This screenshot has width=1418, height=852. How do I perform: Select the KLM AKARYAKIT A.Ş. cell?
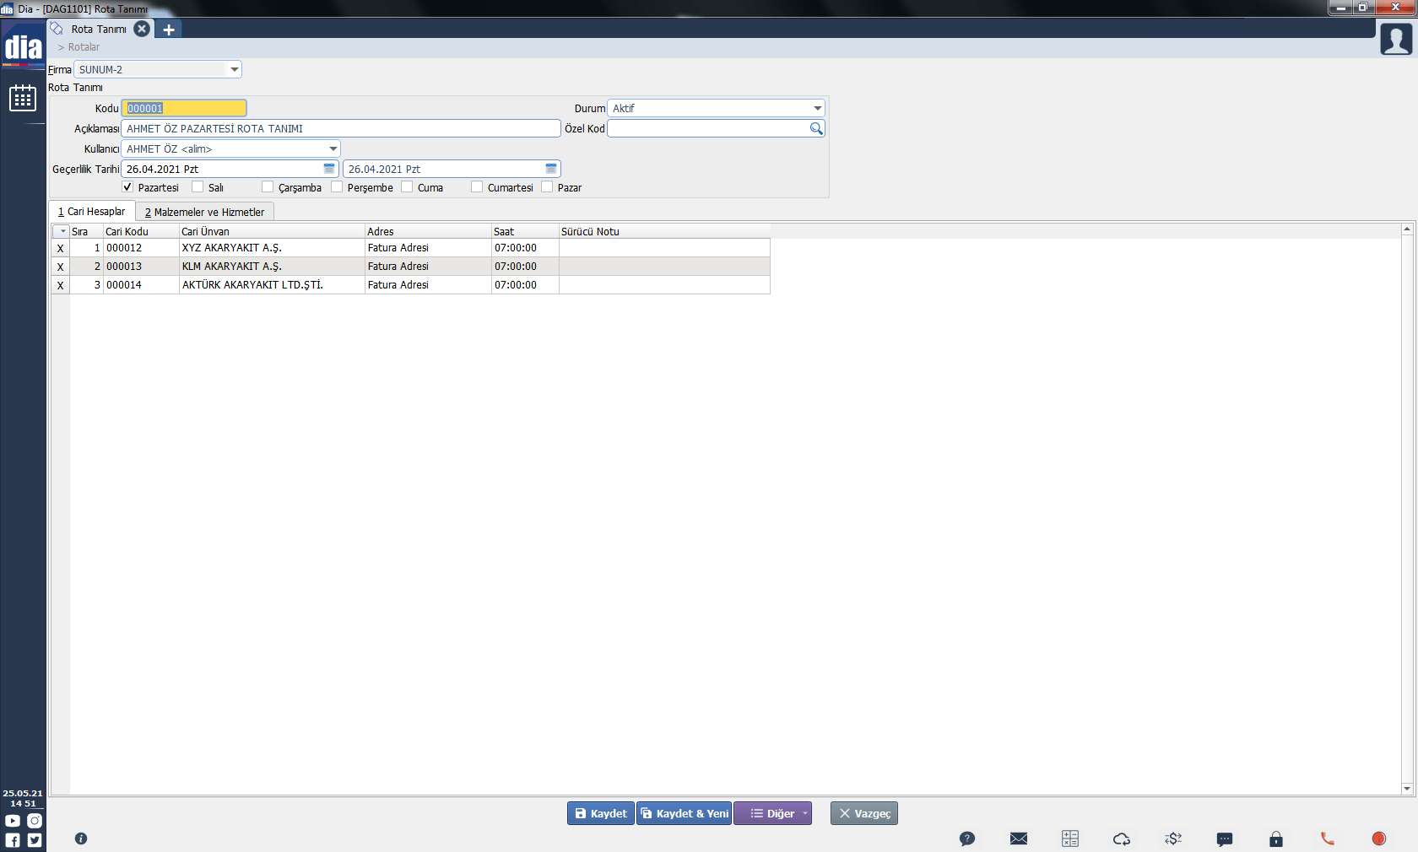click(272, 267)
